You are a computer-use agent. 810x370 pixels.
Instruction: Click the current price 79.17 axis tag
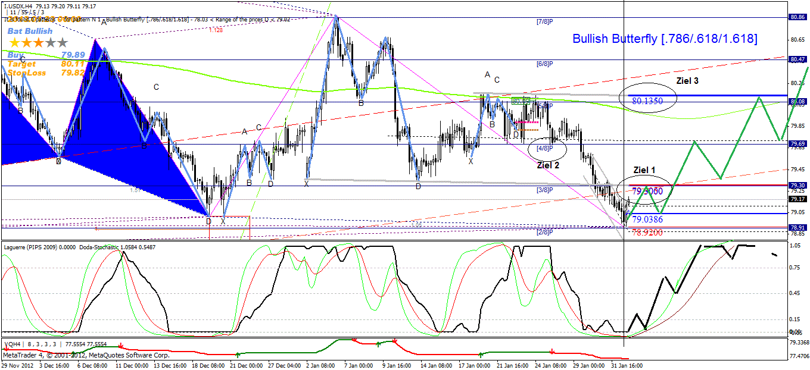[x=798, y=199]
